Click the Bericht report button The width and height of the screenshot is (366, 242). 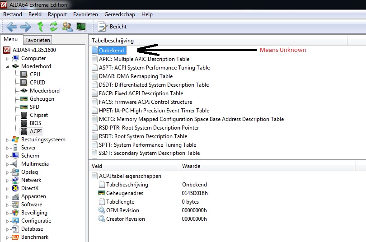click(112, 27)
